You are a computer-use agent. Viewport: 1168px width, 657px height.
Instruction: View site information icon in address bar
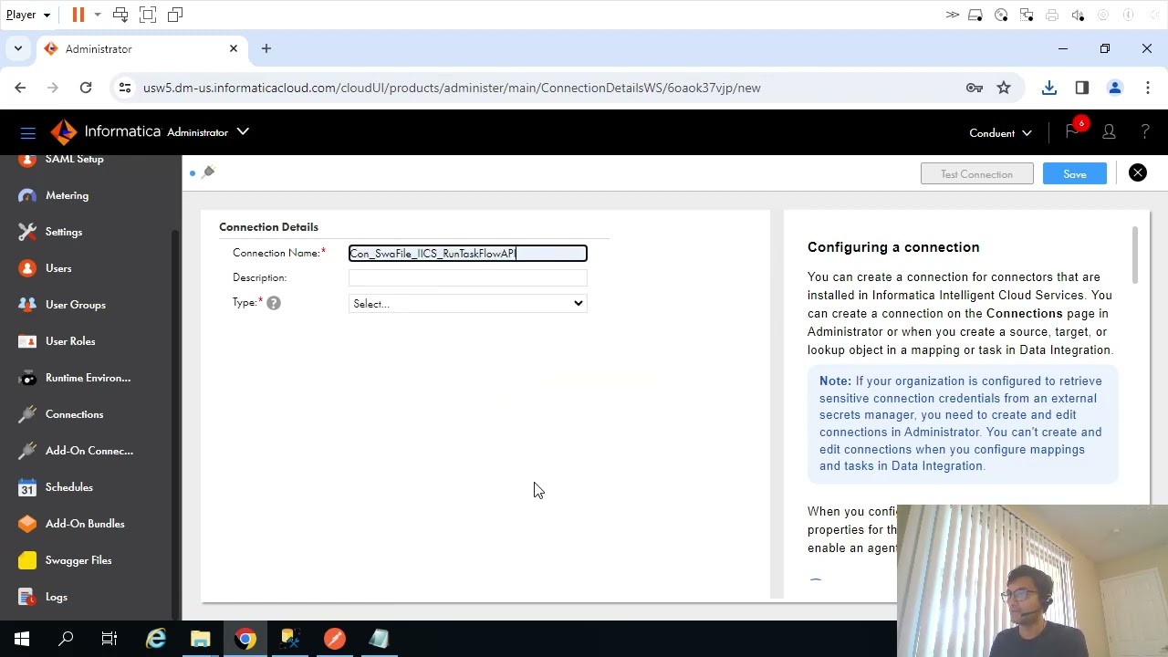point(125,88)
